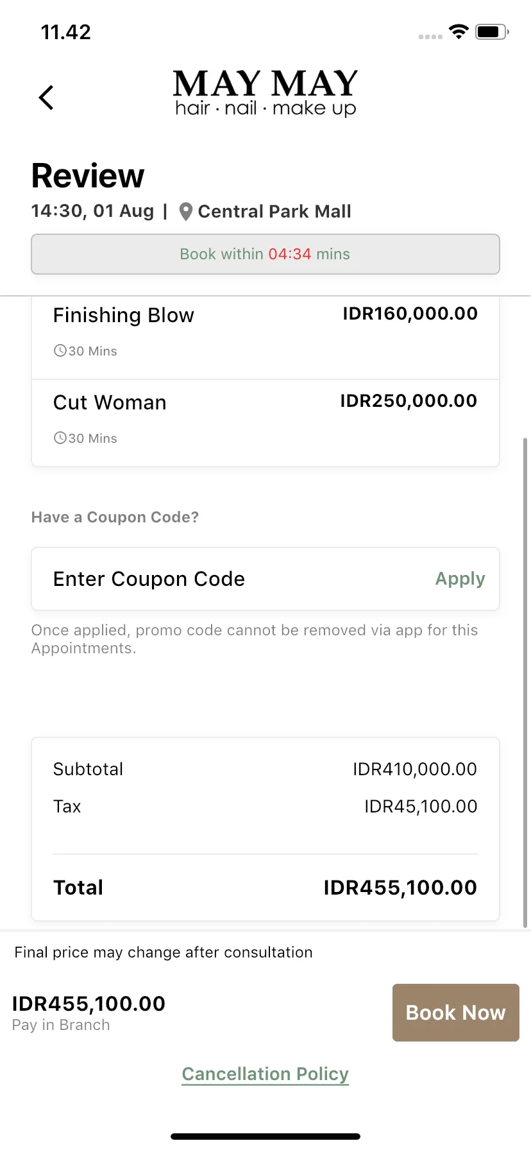Tap the Pay in Branch label
This screenshot has height=1150, width=531.
click(61, 1025)
